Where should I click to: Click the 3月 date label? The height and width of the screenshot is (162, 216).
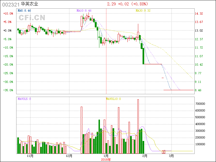(x=171, y=156)
